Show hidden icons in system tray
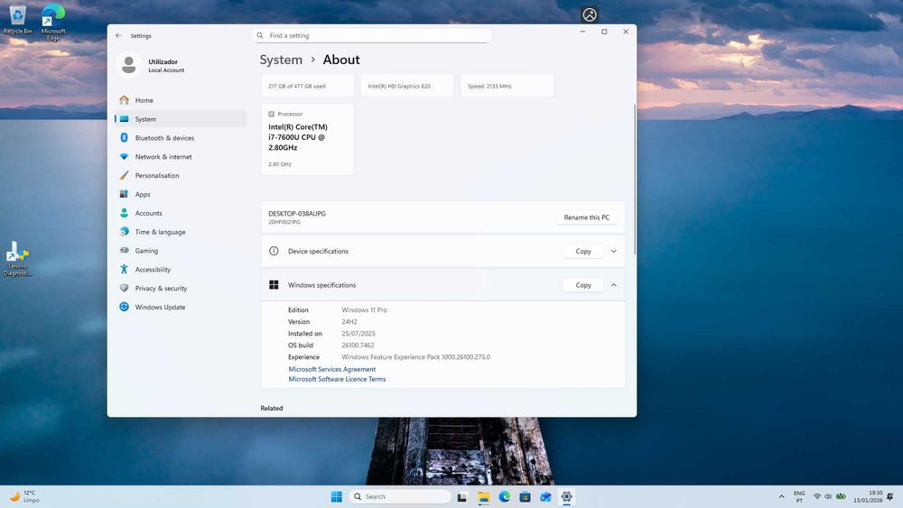 pyautogui.click(x=781, y=496)
